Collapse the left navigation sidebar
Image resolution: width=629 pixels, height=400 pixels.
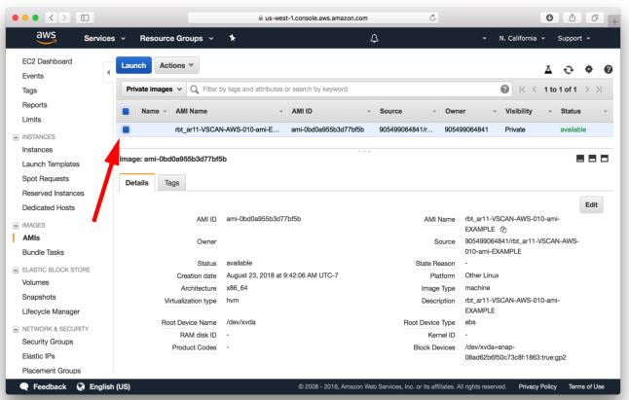pyautogui.click(x=108, y=72)
